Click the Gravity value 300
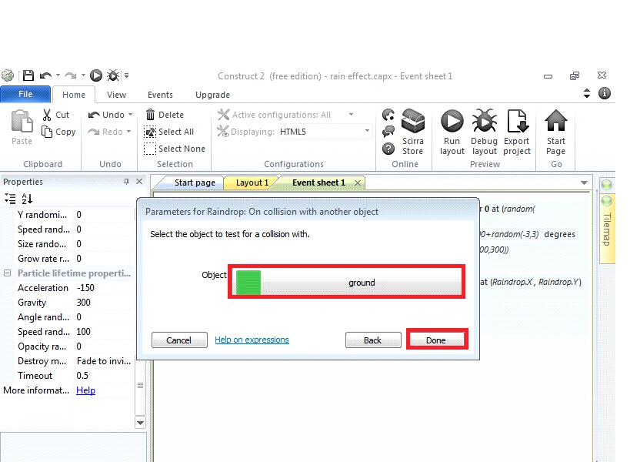The height and width of the screenshot is (462, 630). (84, 303)
